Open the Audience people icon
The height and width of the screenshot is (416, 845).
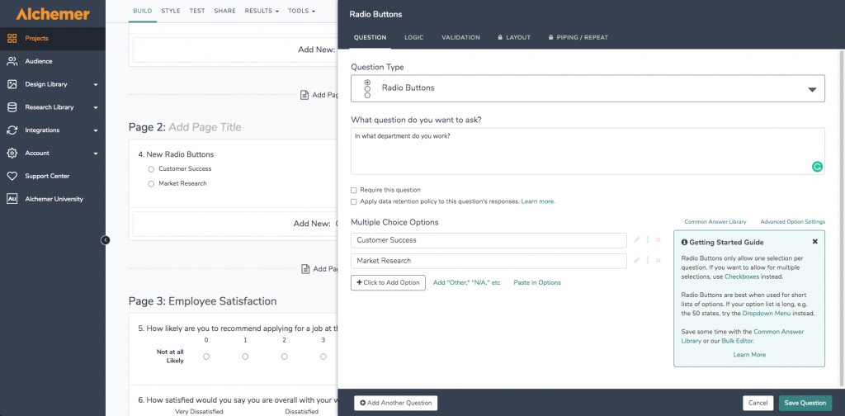coord(12,61)
